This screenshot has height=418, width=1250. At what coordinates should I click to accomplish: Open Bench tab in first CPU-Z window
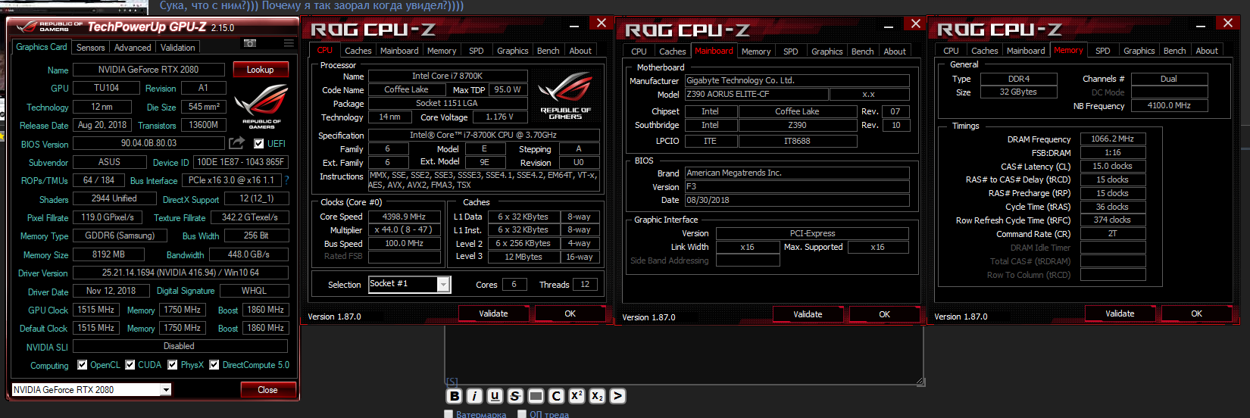coord(548,51)
